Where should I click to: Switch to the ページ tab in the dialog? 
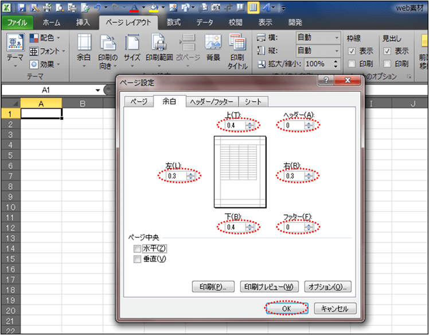point(139,102)
